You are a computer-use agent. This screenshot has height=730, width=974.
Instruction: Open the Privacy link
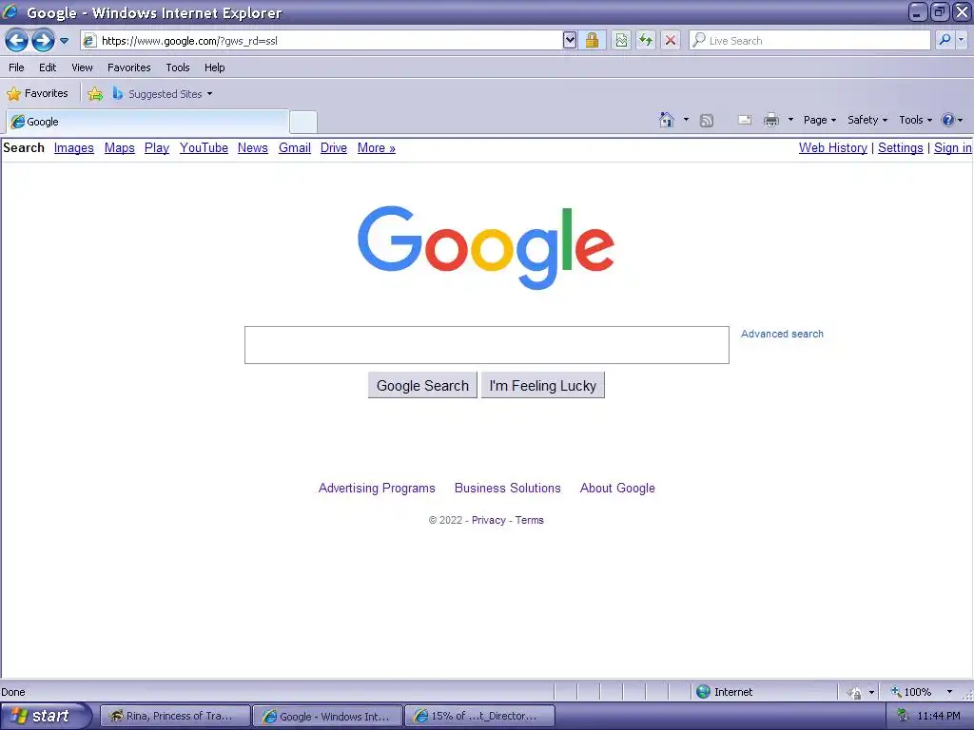(x=488, y=520)
